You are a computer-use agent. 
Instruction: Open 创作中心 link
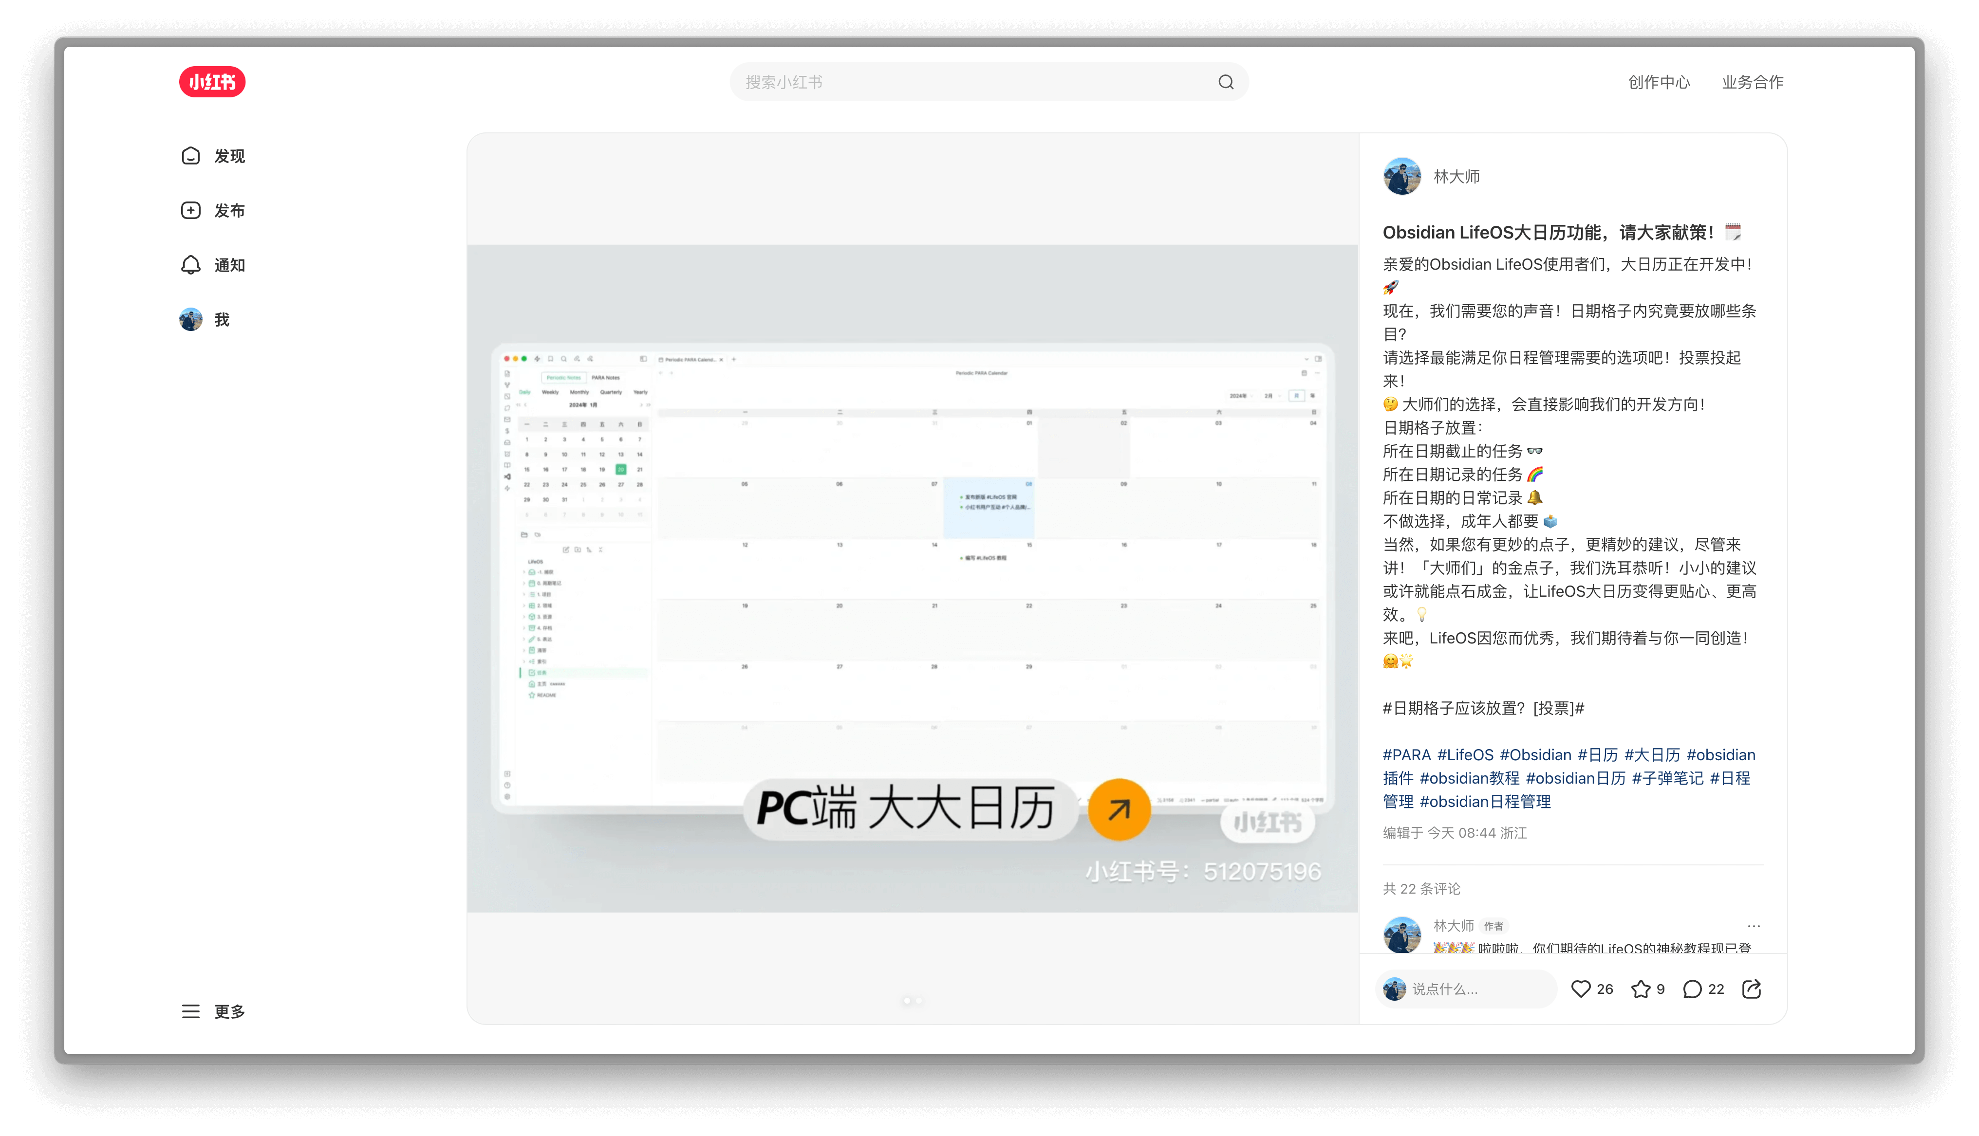(1659, 82)
